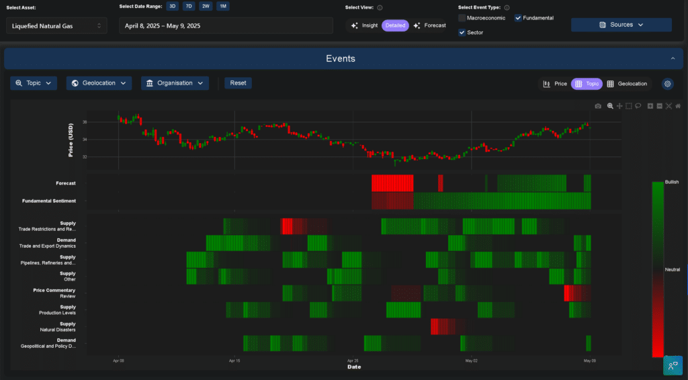Open the Organisation filter dropdown
688x380 pixels.
point(175,83)
